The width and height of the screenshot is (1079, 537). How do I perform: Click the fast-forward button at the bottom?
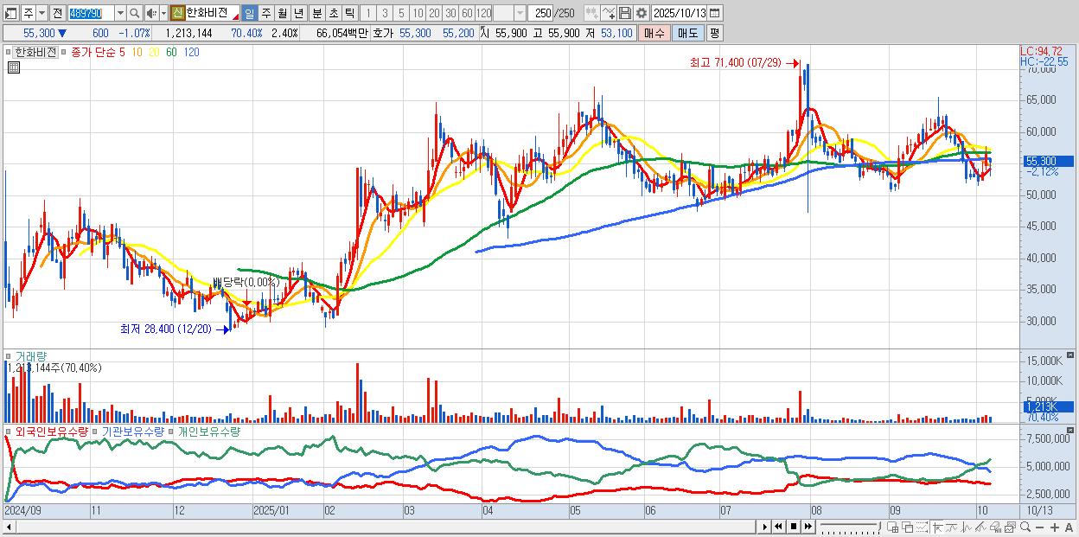[808, 527]
